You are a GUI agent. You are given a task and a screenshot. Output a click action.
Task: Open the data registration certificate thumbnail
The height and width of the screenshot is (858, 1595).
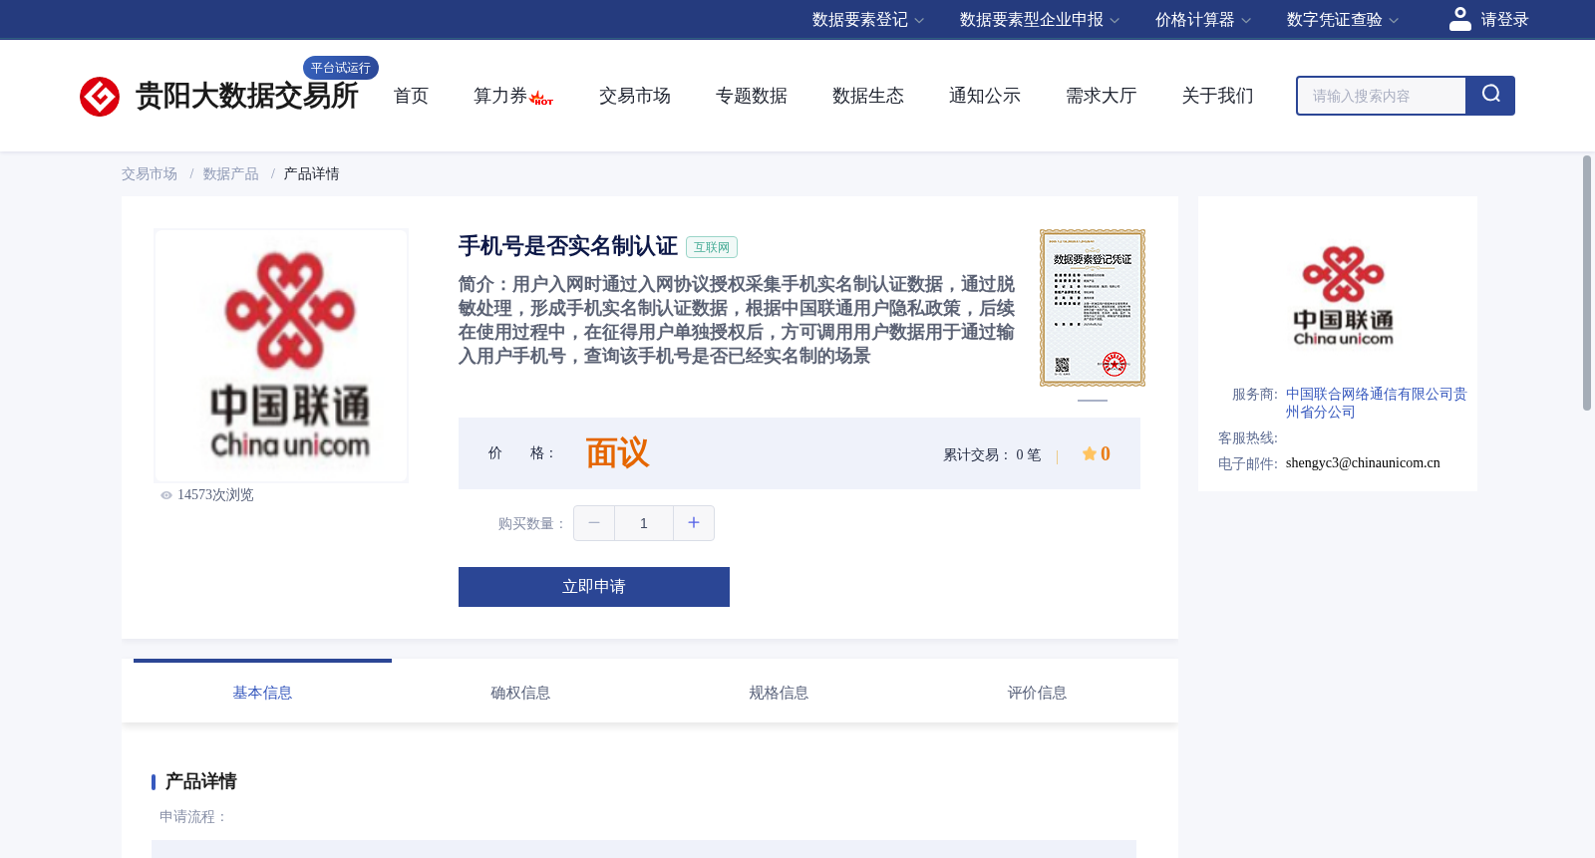click(x=1093, y=308)
